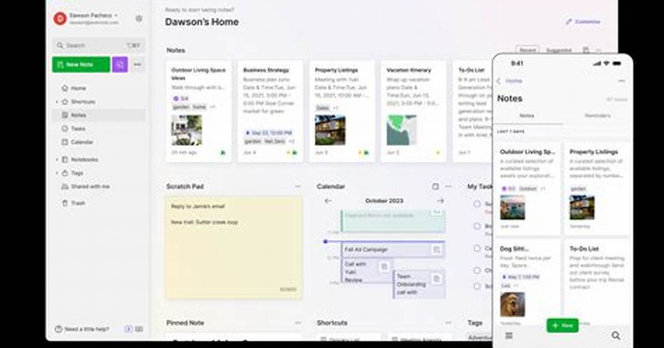This screenshot has width=664, height=348.
Task: Expand the Tags sidebar arrow
Action: 57,173
